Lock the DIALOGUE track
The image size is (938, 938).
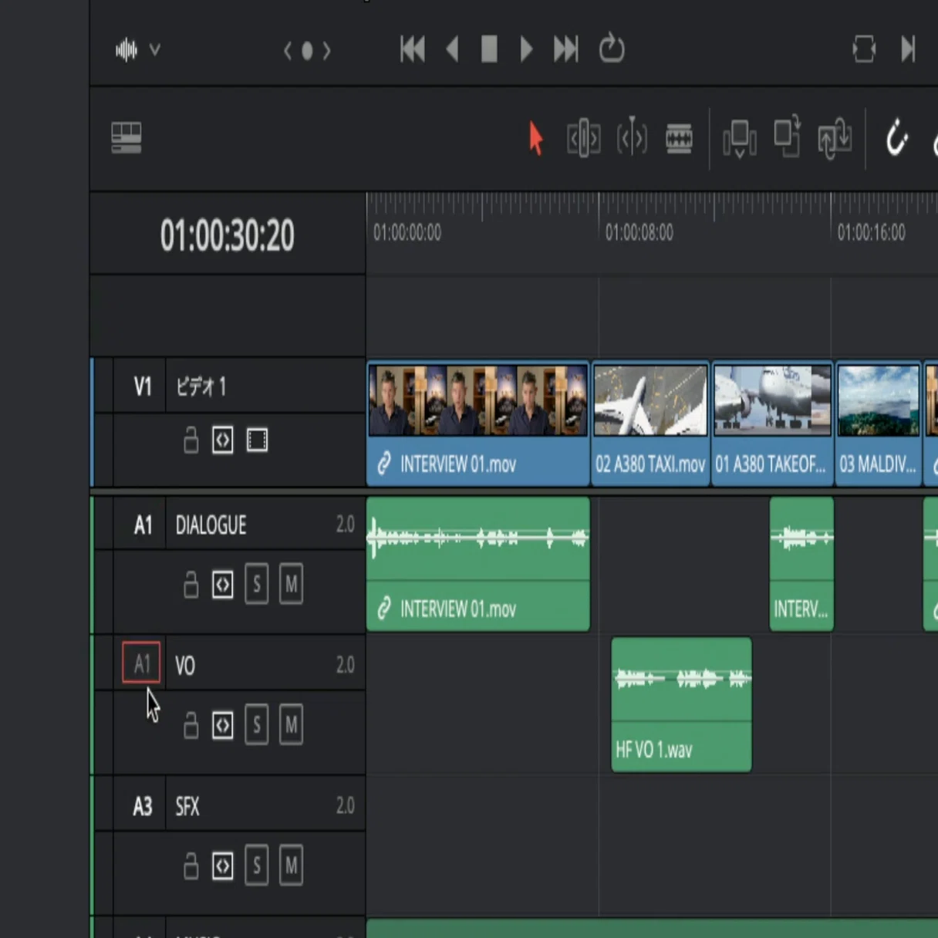pos(191,584)
